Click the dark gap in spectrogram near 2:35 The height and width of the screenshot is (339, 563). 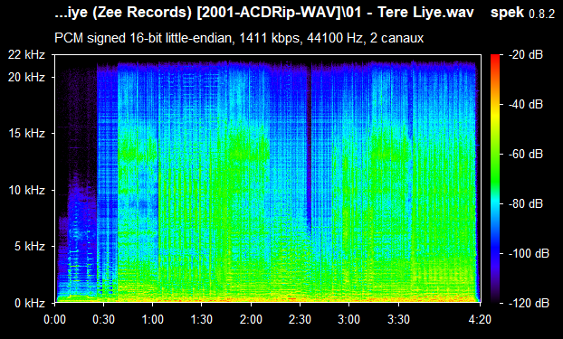[x=309, y=144]
